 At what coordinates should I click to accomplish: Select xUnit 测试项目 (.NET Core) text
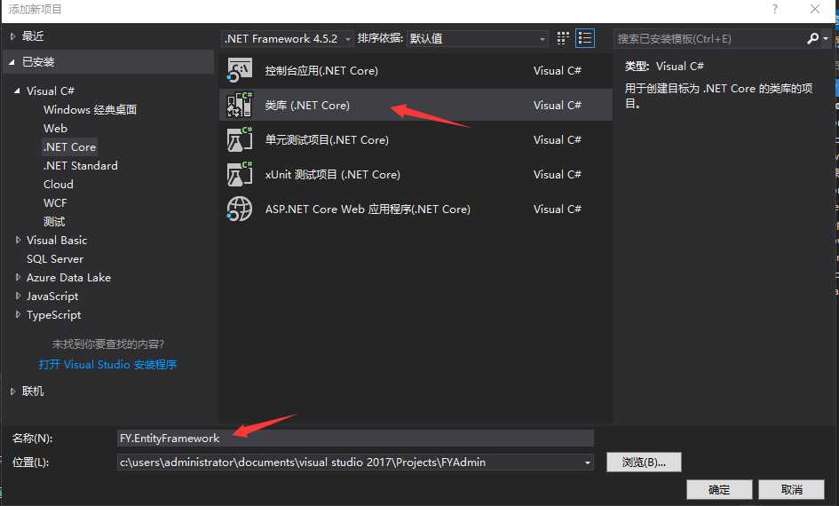coord(333,175)
